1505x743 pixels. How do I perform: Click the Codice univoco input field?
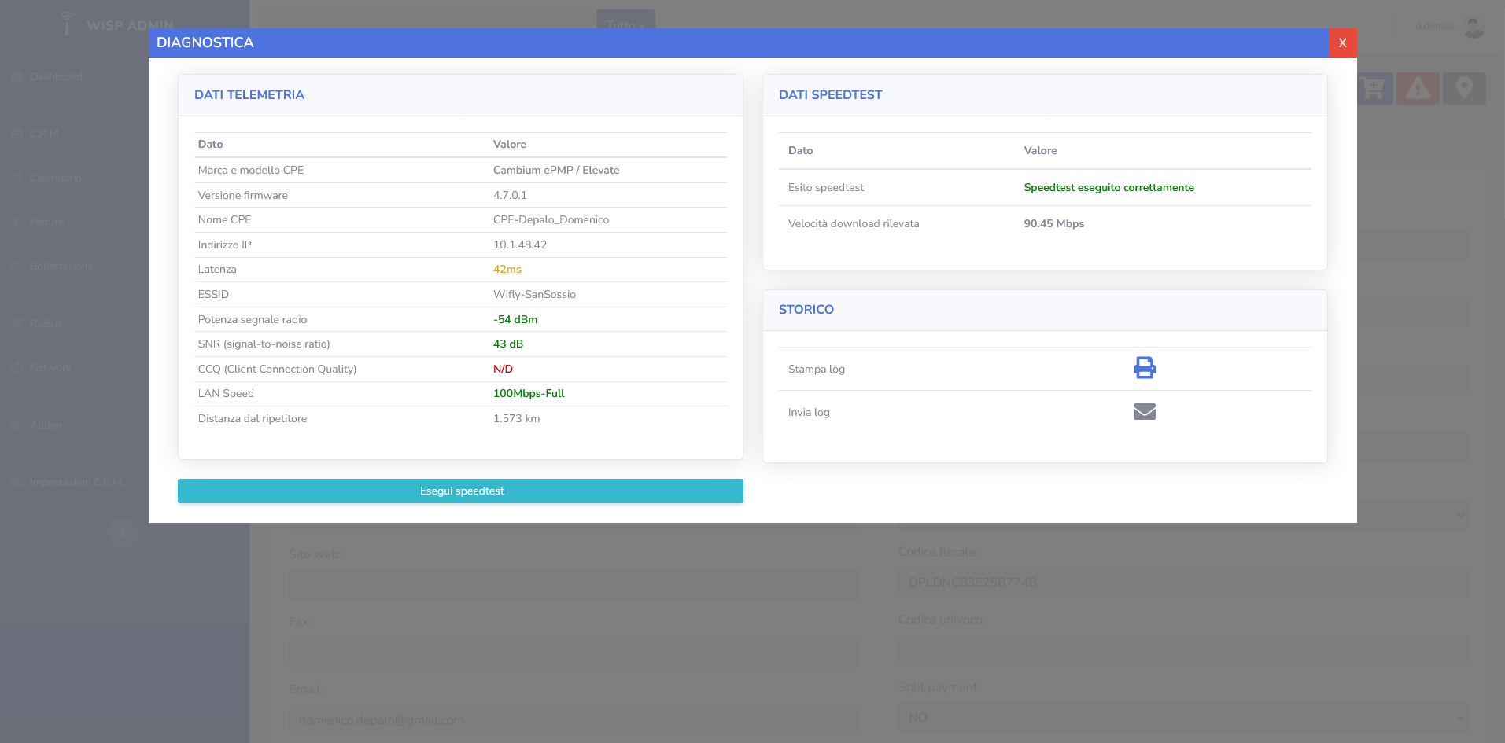tap(1183, 650)
